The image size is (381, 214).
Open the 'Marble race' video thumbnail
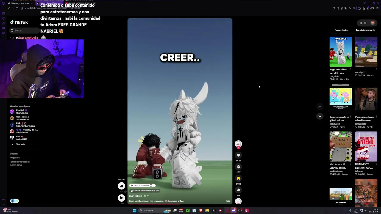coord(341,147)
